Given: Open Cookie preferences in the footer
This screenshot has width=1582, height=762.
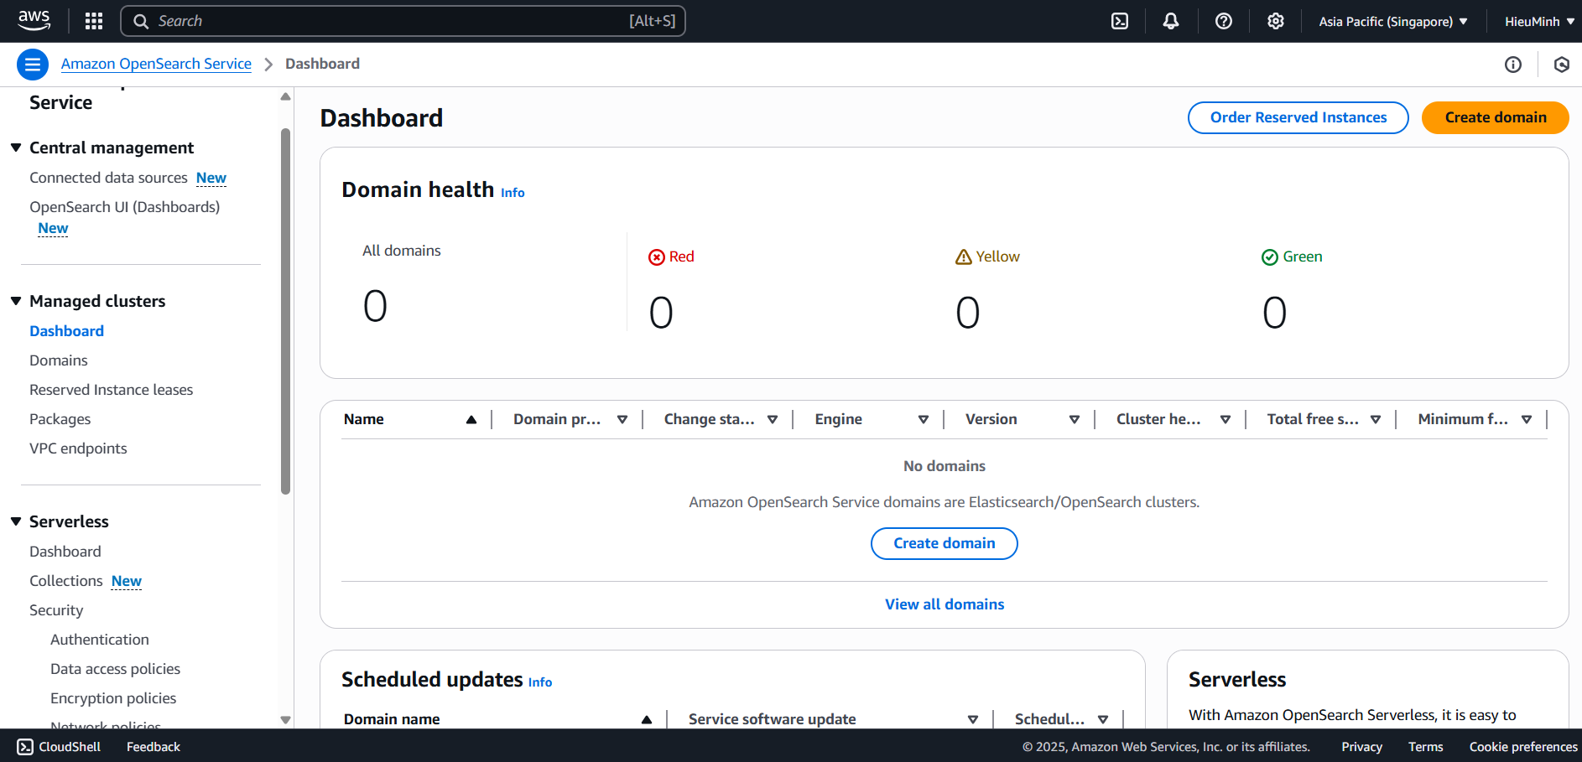Looking at the screenshot, I should tap(1523, 747).
